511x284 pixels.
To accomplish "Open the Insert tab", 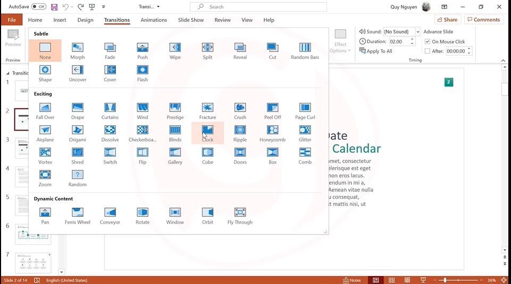I will click(60, 20).
